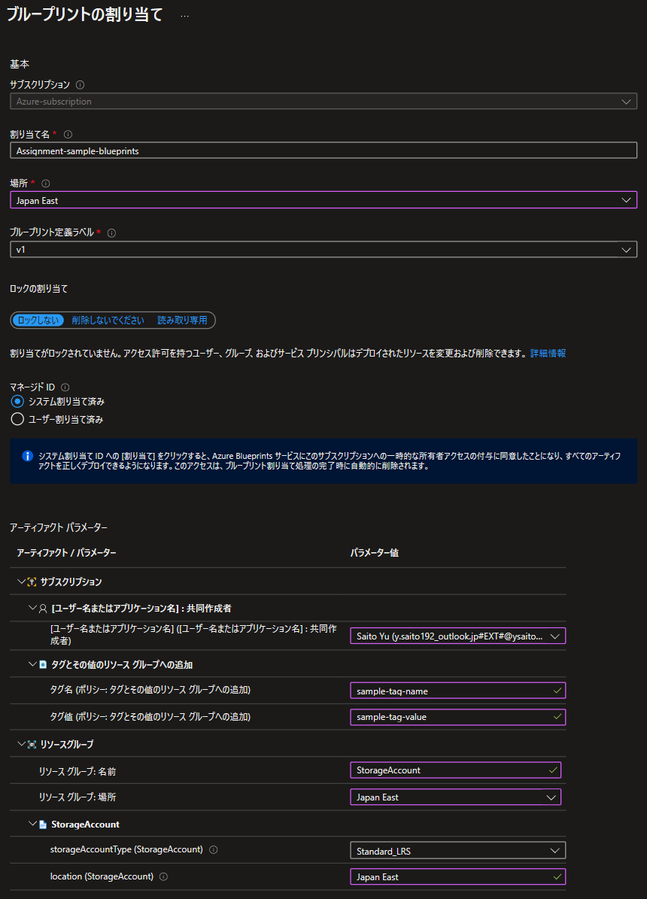Viewport: 647px width, 899px height.
Task: Click the タグ値 parameter label
Action: click(150, 717)
